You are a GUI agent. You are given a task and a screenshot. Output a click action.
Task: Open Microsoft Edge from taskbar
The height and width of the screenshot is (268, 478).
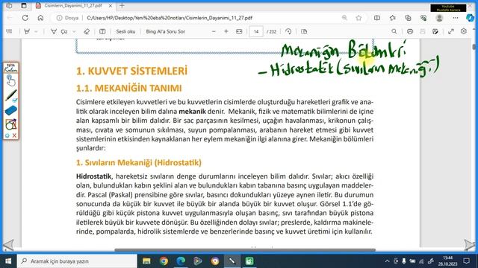click(181, 261)
